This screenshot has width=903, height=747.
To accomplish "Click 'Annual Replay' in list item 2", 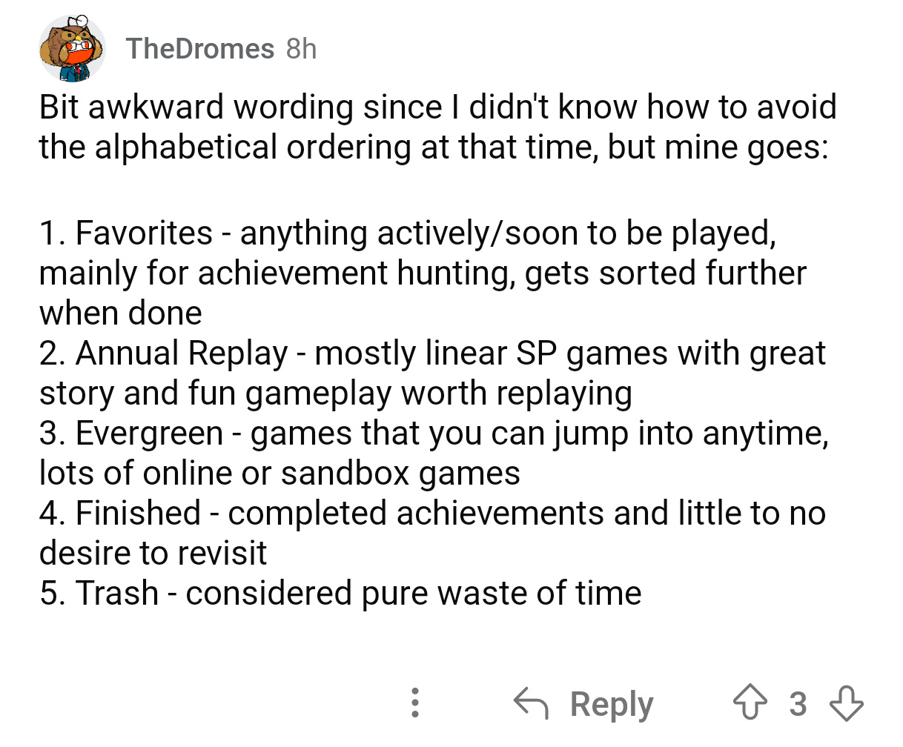I will pyautogui.click(x=182, y=353).
